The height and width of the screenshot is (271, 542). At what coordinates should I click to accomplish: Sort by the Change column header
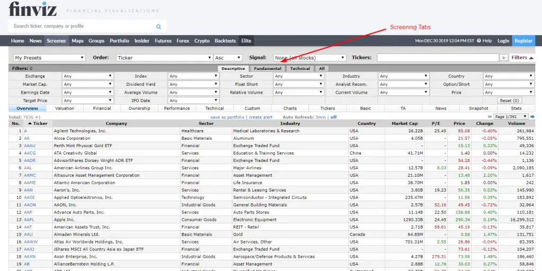tap(485, 123)
